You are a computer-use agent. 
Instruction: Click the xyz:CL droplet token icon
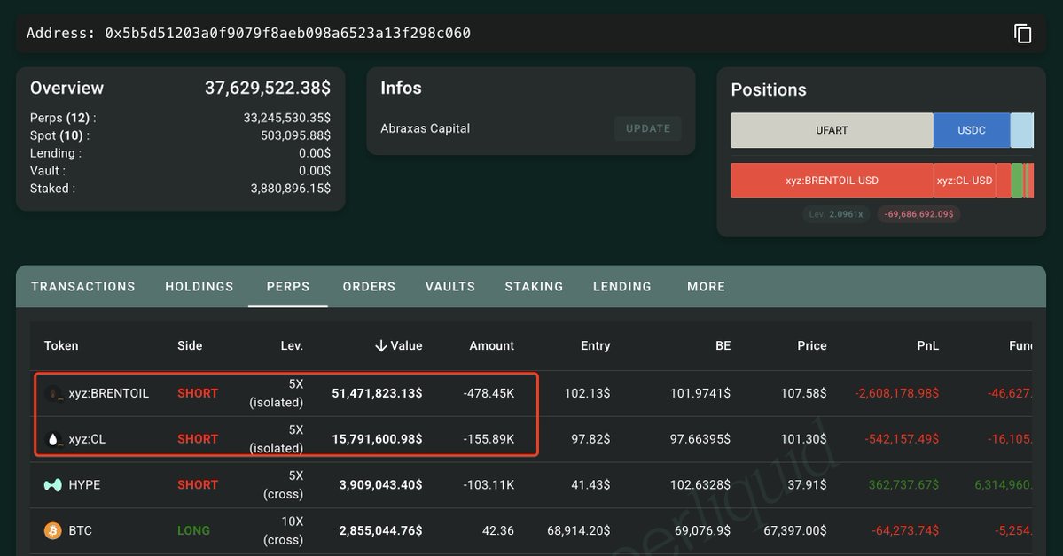(53, 439)
